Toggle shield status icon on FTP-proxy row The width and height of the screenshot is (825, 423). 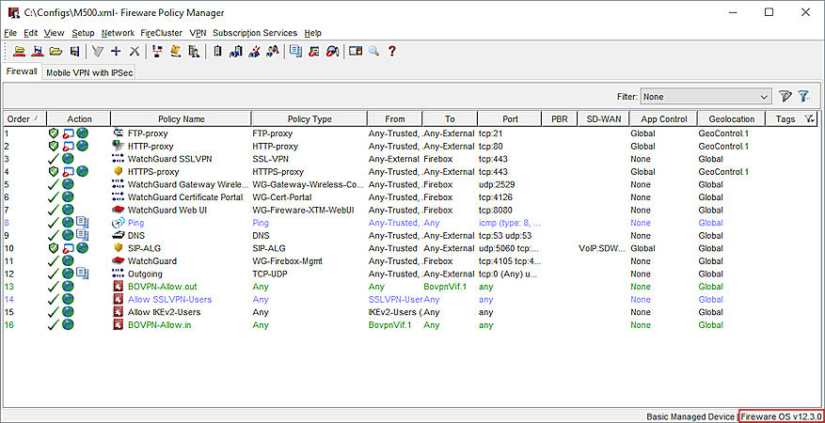point(54,133)
